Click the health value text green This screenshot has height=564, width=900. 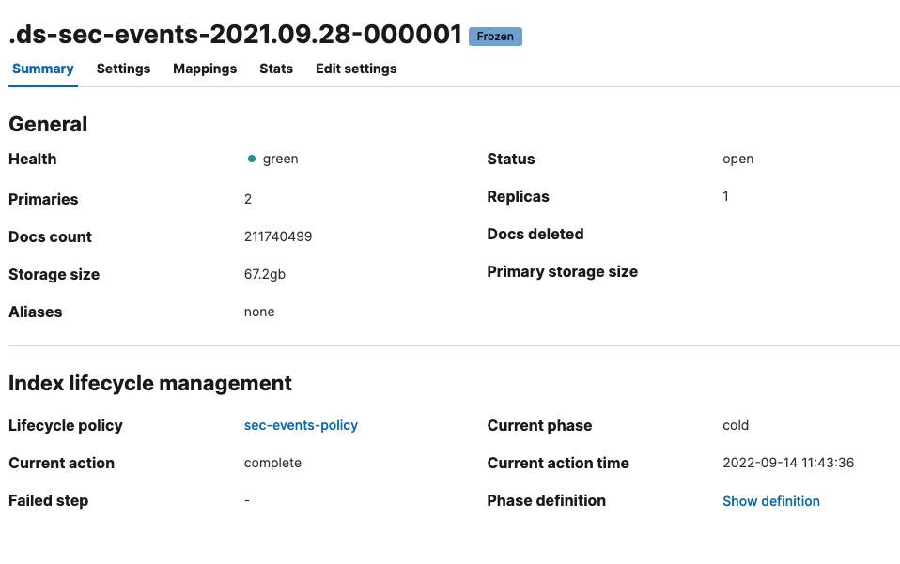pos(280,159)
